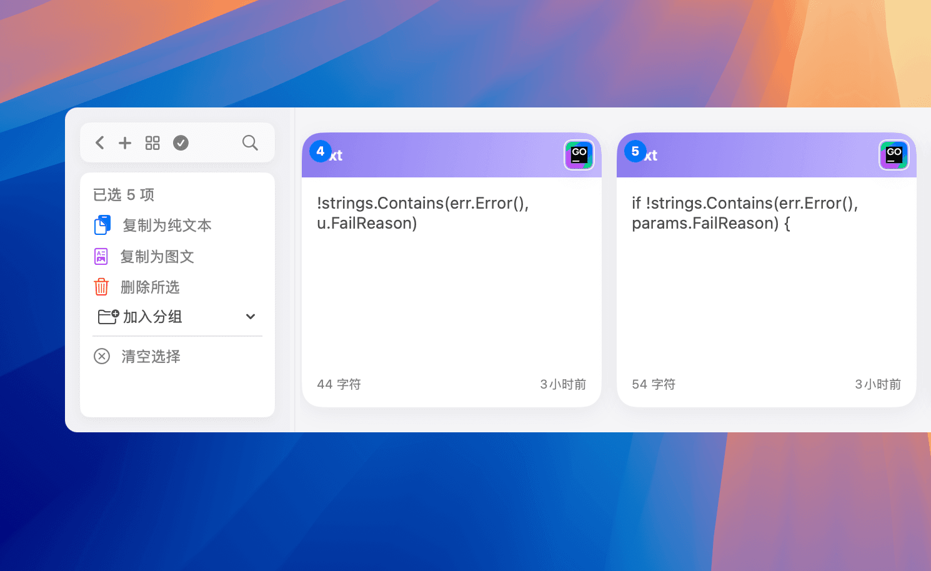Choose 复制为图文 option

[157, 257]
